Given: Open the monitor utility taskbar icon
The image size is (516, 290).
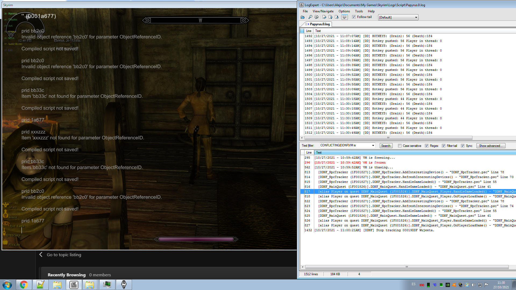Looking at the screenshot, I should click(x=107, y=285).
